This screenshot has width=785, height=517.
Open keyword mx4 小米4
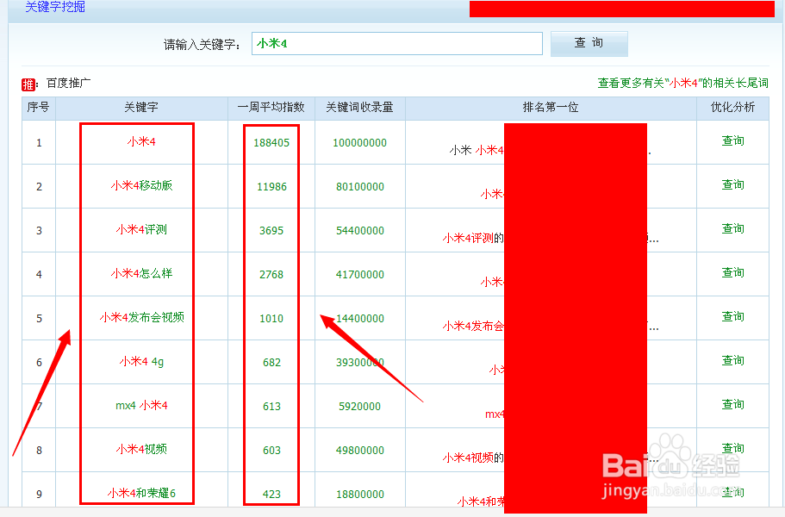pyautogui.click(x=141, y=405)
